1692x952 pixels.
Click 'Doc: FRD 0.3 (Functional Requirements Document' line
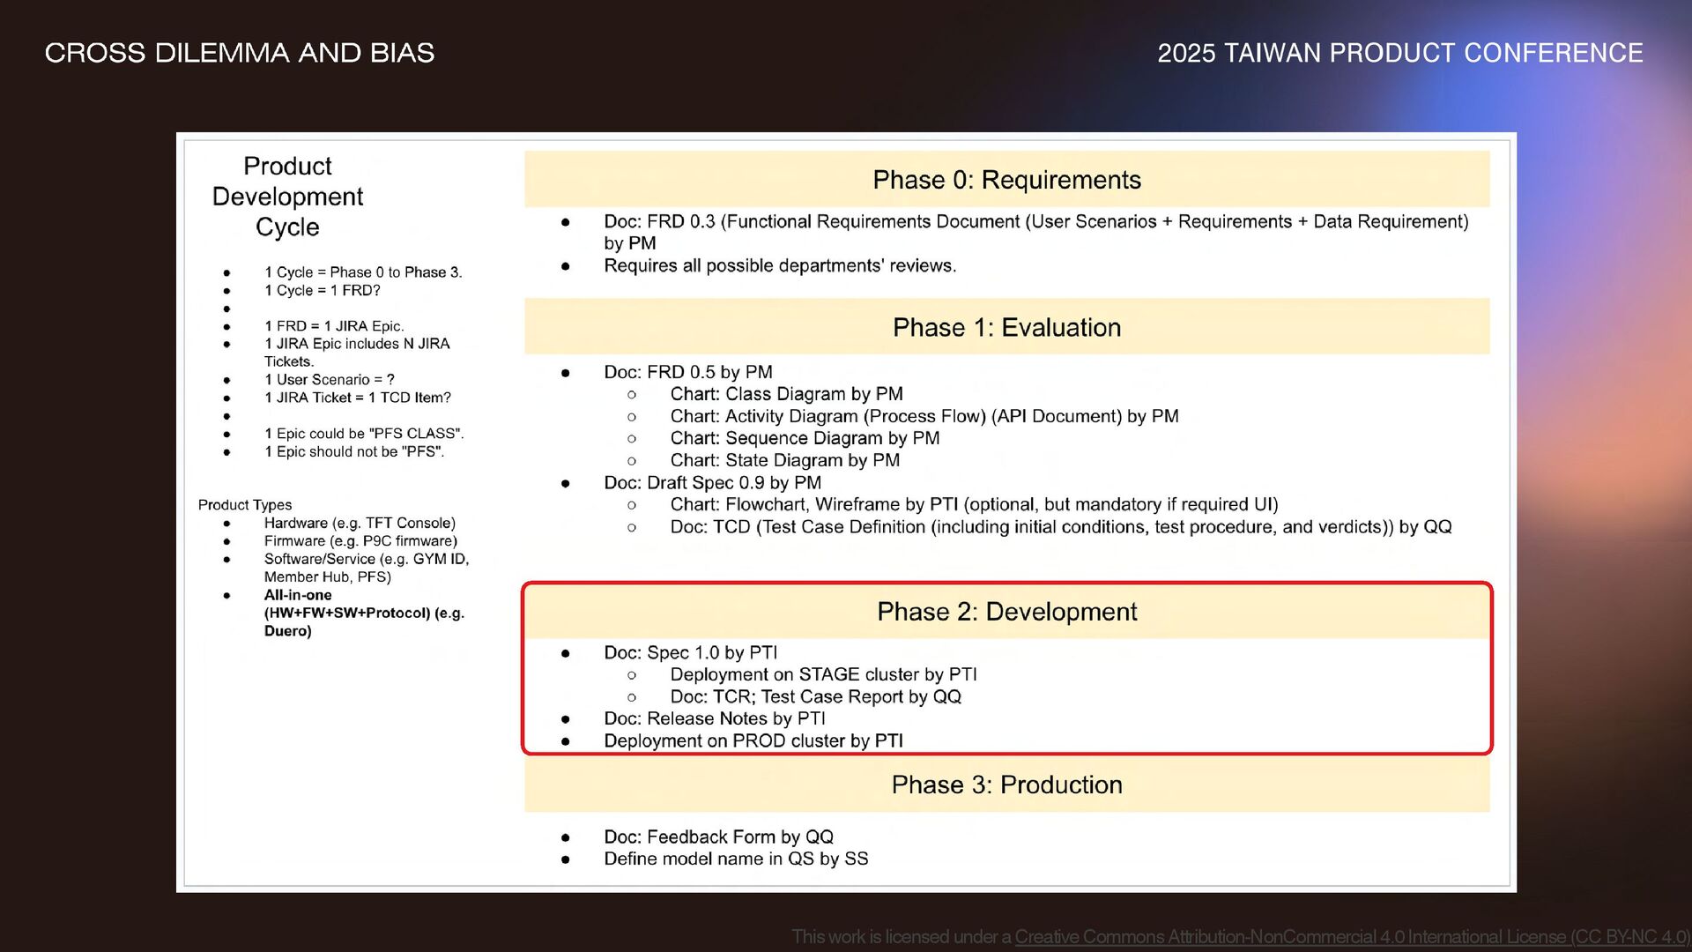[x=1036, y=232]
